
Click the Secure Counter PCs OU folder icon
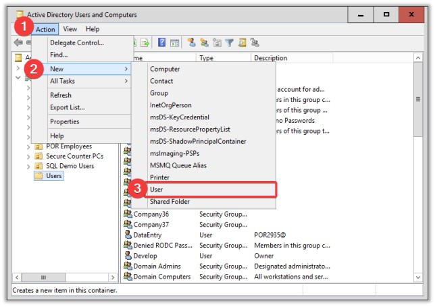pyautogui.click(x=39, y=156)
